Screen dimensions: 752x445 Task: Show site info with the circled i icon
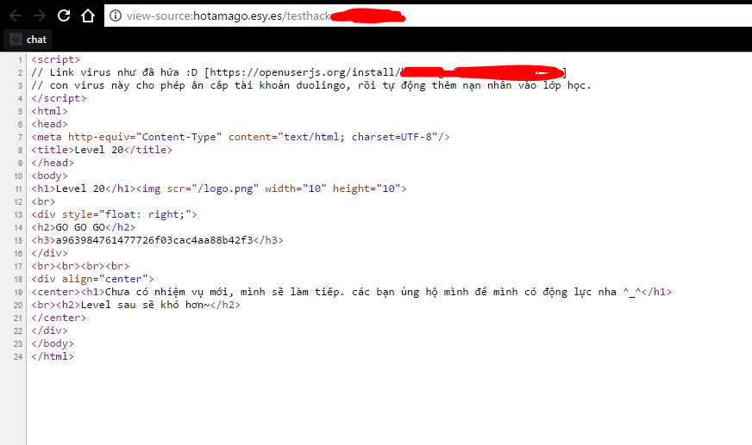(x=116, y=15)
